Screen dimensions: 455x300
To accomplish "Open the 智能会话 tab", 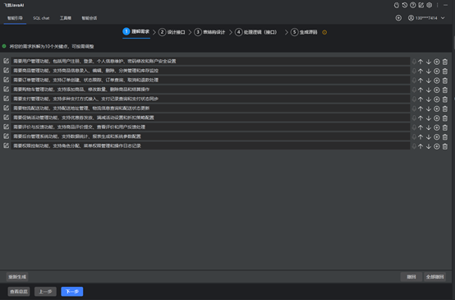I will [89, 18].
